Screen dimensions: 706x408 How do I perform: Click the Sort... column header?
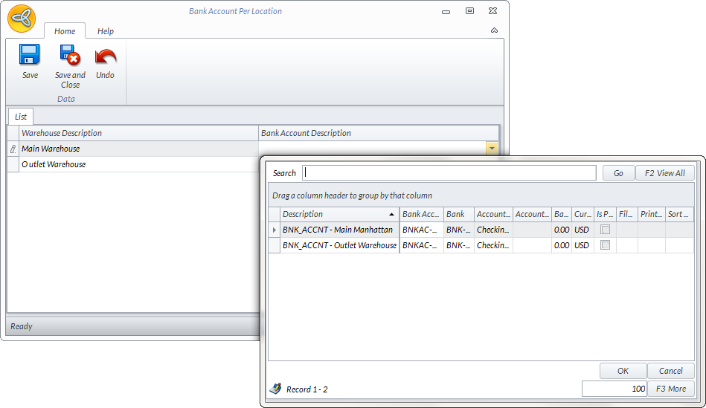coord(679,214)
